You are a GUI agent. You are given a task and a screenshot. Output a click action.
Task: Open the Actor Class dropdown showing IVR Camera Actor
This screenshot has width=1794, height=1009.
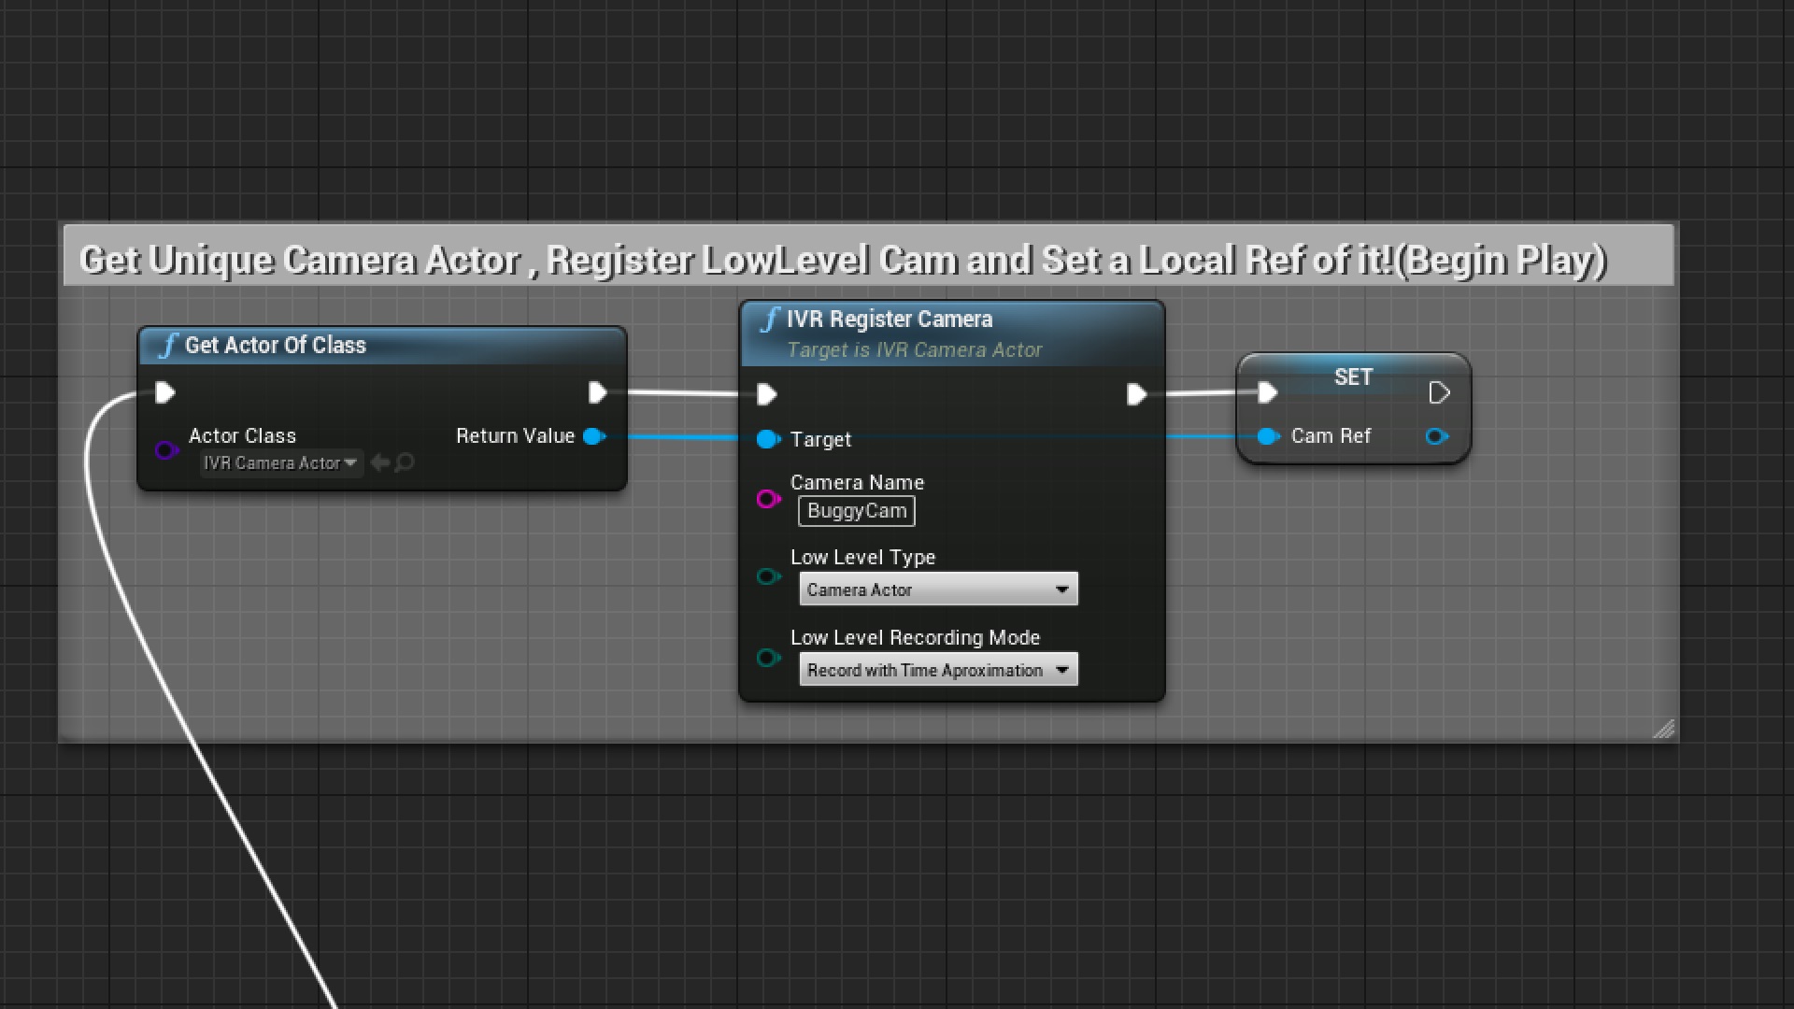(x=279, y=462)
